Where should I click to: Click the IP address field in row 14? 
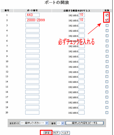[x=82, y=82]
